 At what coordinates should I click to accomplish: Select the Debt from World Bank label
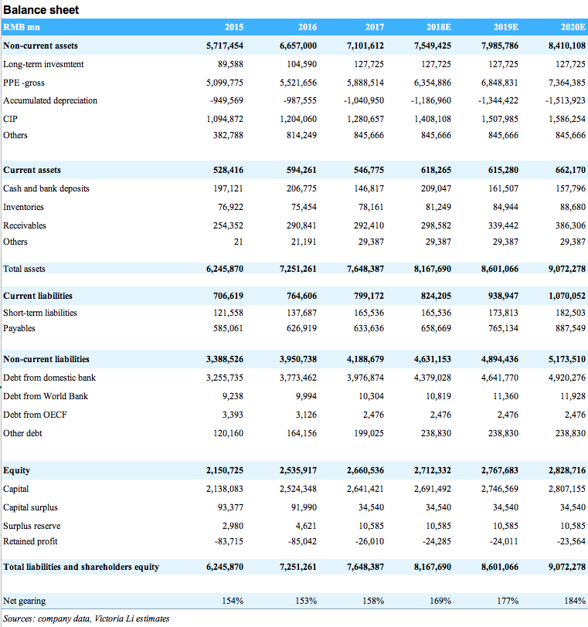tap(46, 396)
